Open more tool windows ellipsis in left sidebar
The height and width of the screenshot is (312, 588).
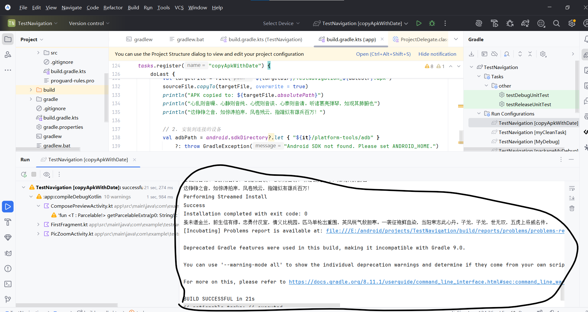pos(8,70)
